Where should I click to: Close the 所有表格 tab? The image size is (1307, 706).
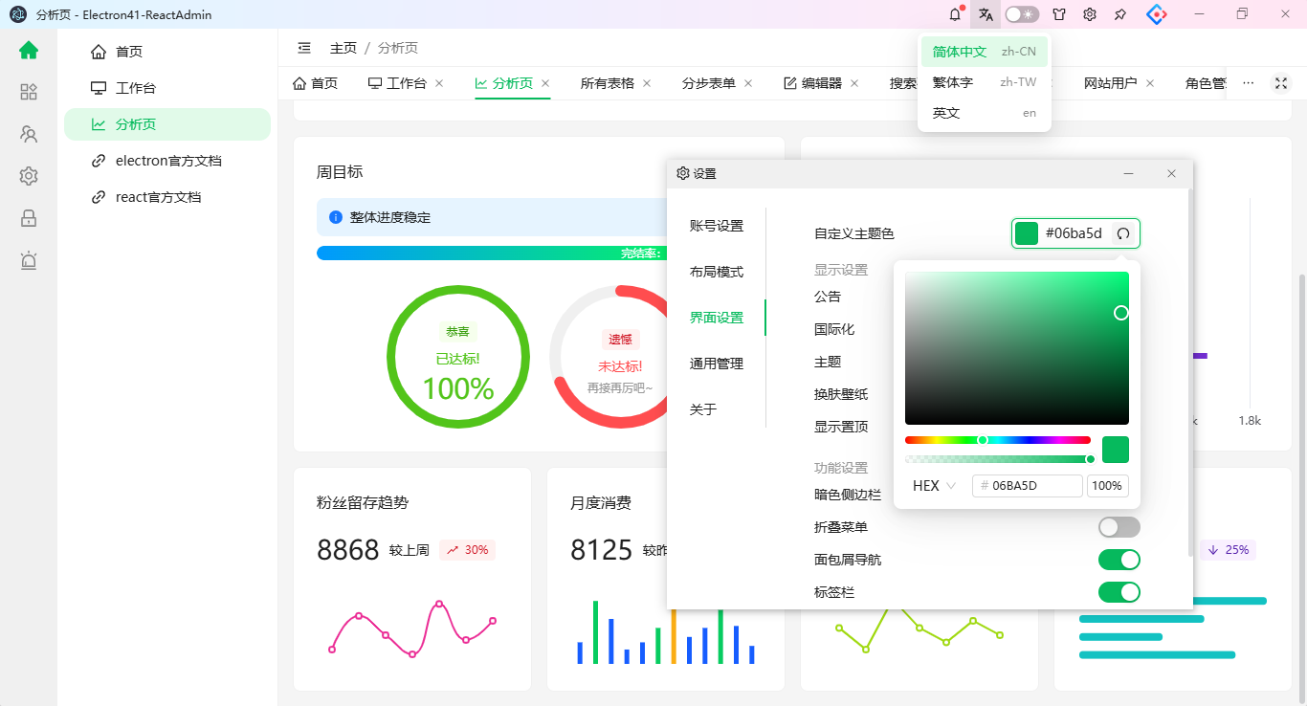(x=647, y=83)
